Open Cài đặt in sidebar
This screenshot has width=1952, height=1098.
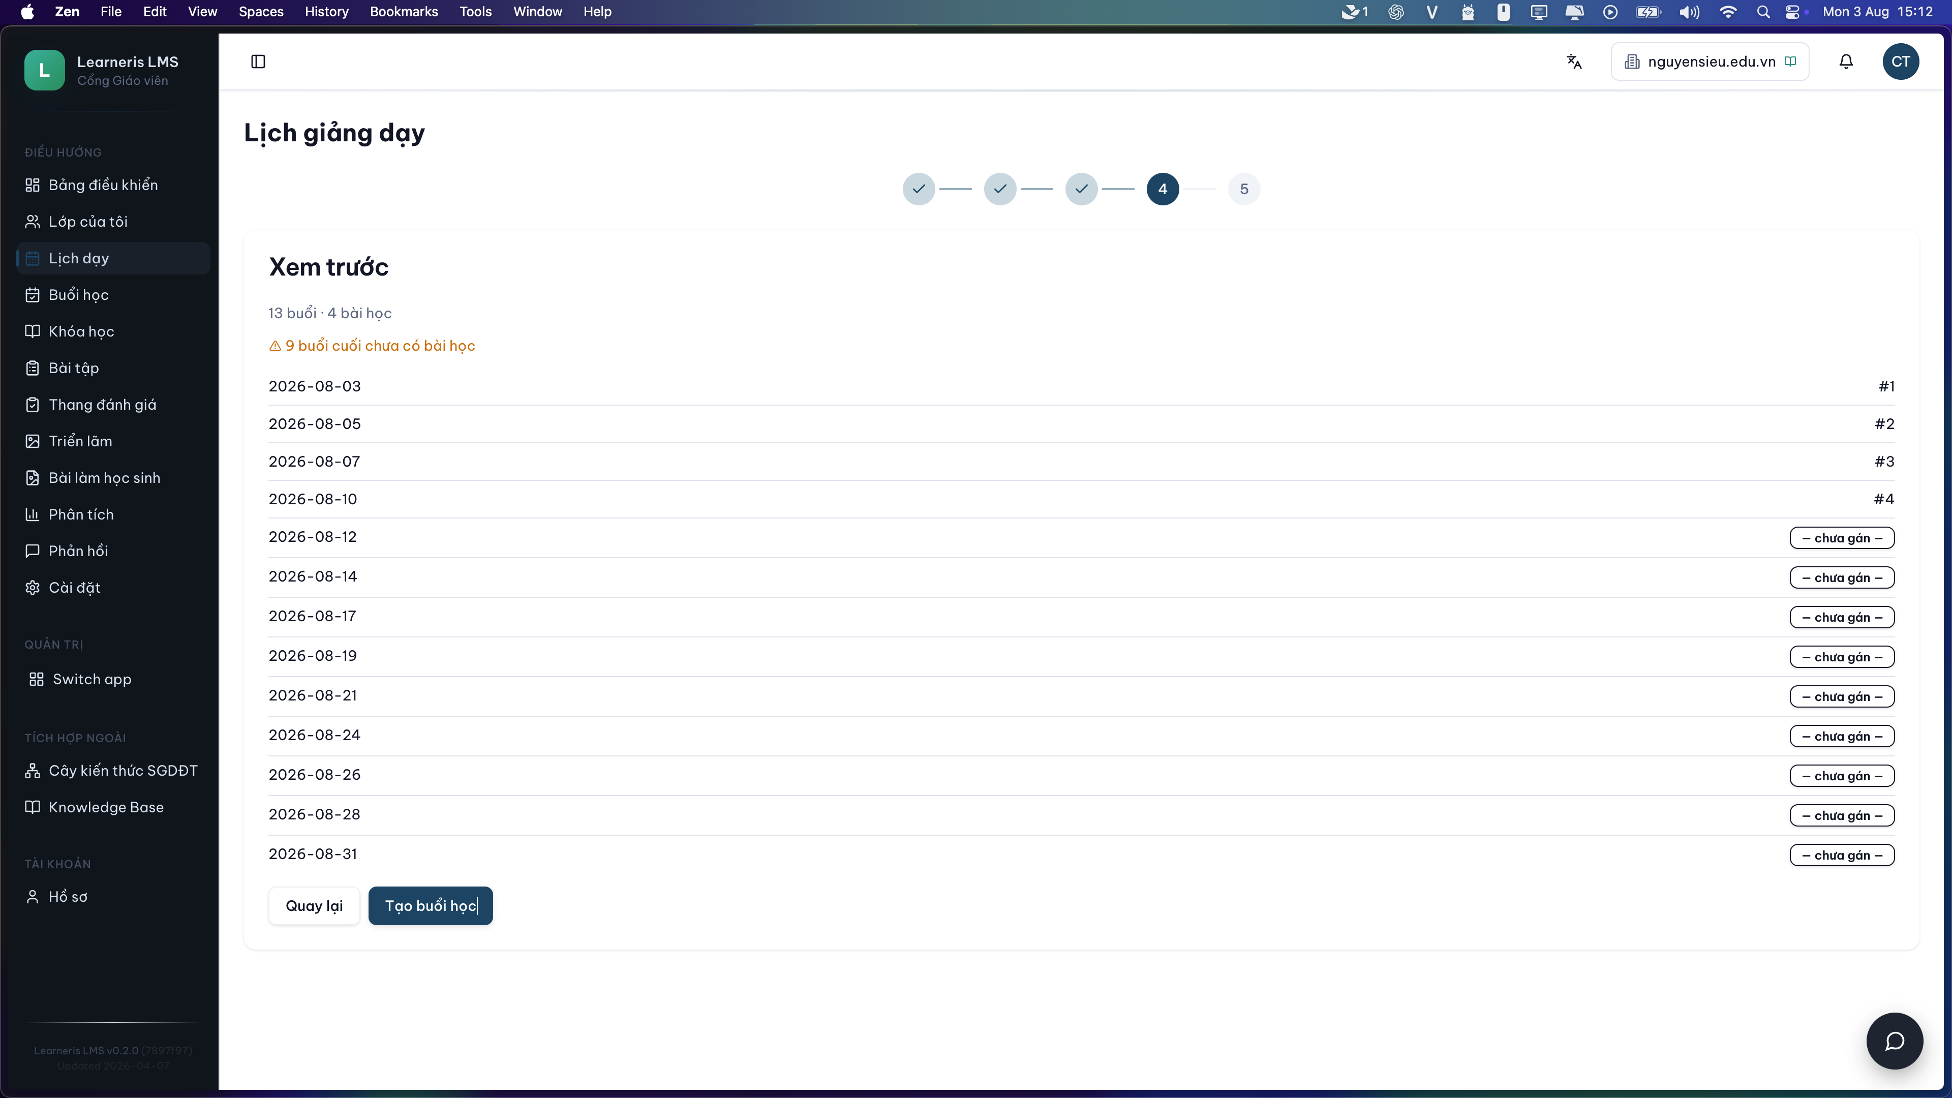pos(113,587)
